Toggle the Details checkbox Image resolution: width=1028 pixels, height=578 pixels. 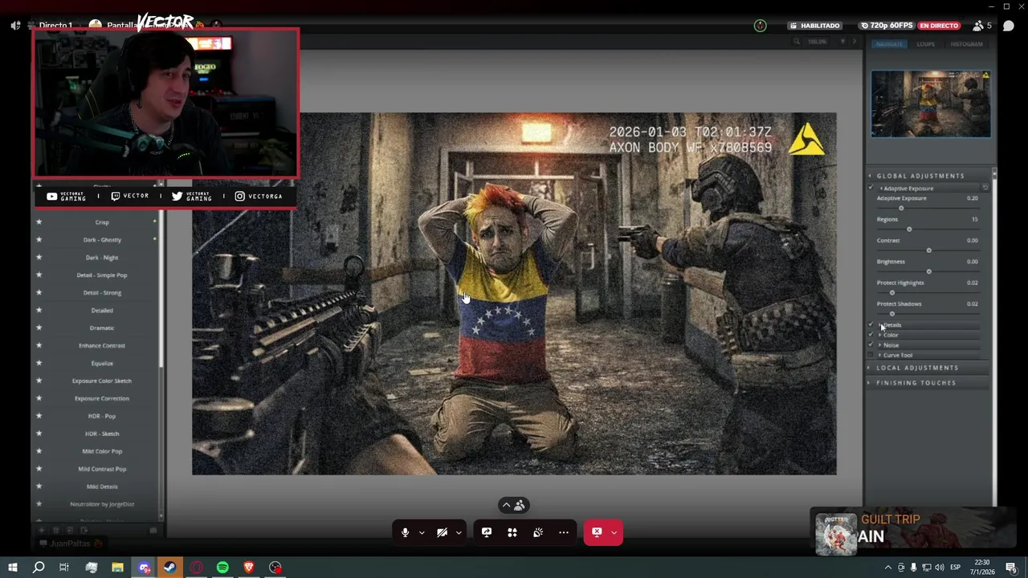tap(871, 325)
